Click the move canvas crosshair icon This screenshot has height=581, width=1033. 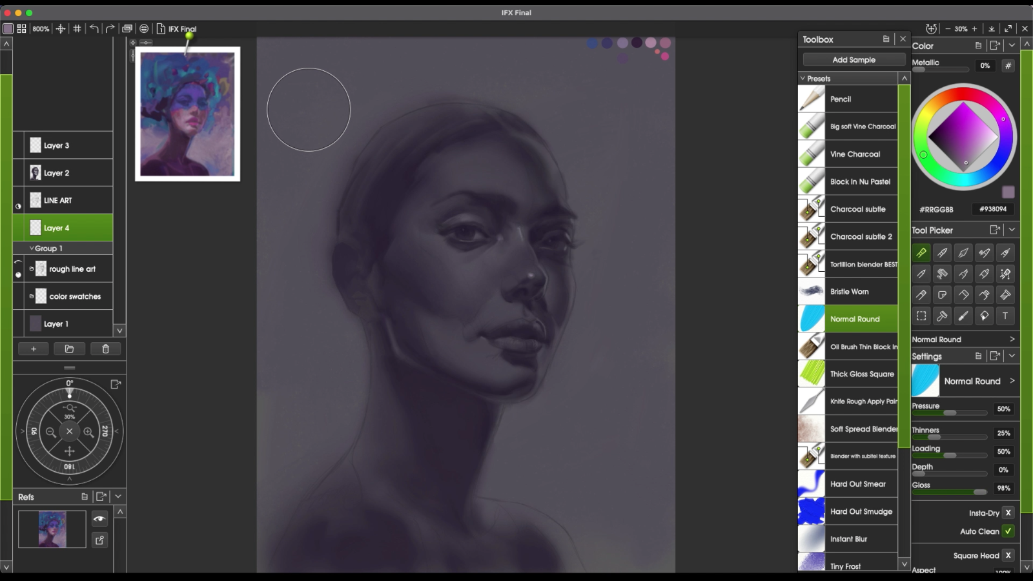click(x=61, y=28)
